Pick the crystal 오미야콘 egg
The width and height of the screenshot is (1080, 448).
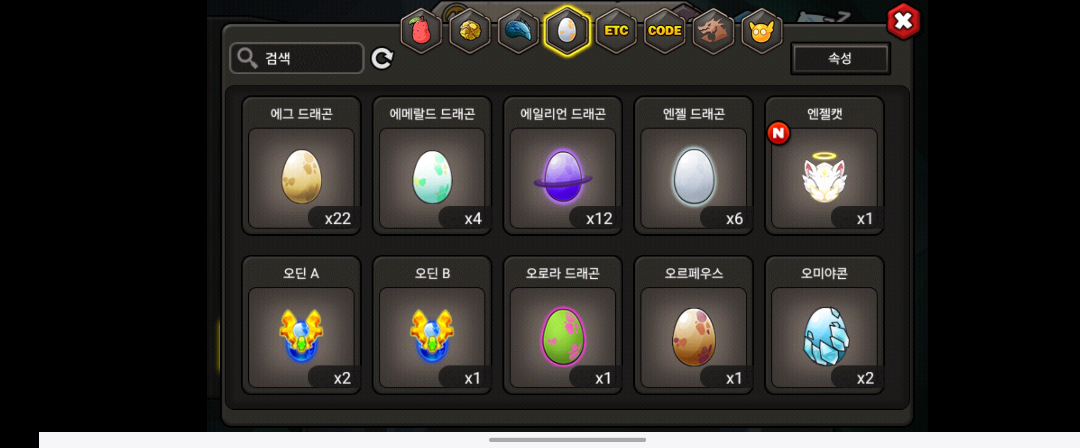[824, 325]
